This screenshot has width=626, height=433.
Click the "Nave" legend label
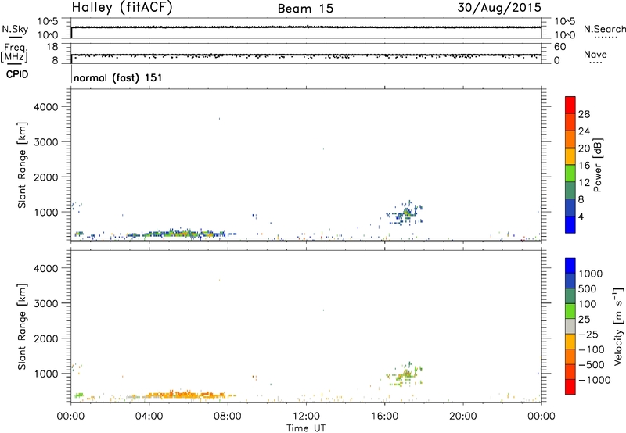595,54
